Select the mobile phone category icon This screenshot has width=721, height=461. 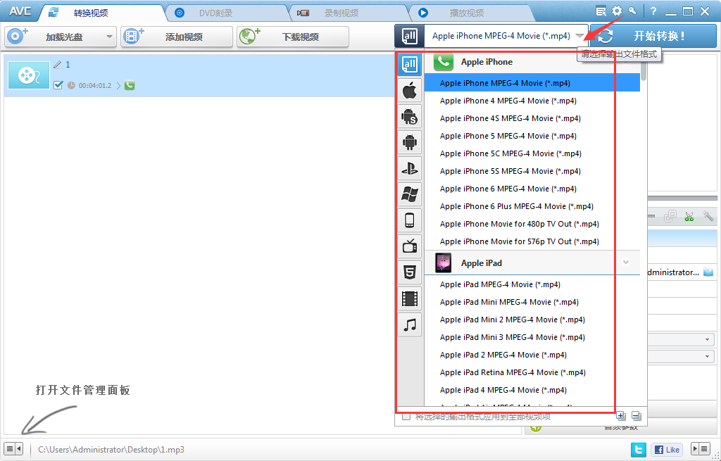coord(409,220)
